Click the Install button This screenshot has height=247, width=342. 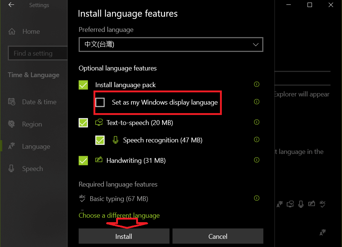point(124,236)
